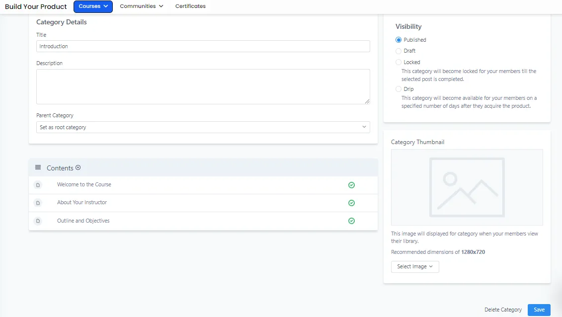Click the Build Your Product heading
This screenshot has width=562, height=317.
tap(36, 6)
